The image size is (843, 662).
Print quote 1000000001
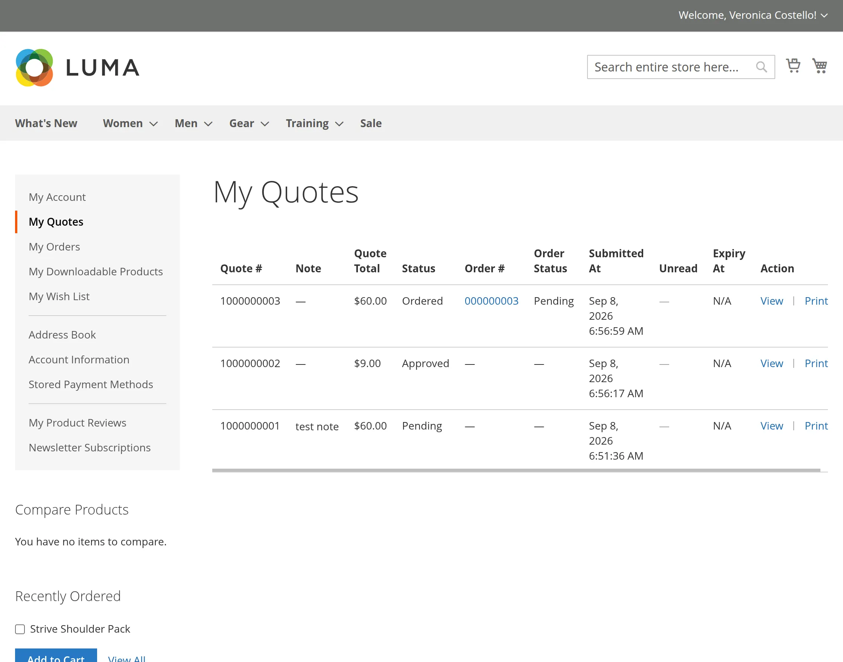(816, 425)
